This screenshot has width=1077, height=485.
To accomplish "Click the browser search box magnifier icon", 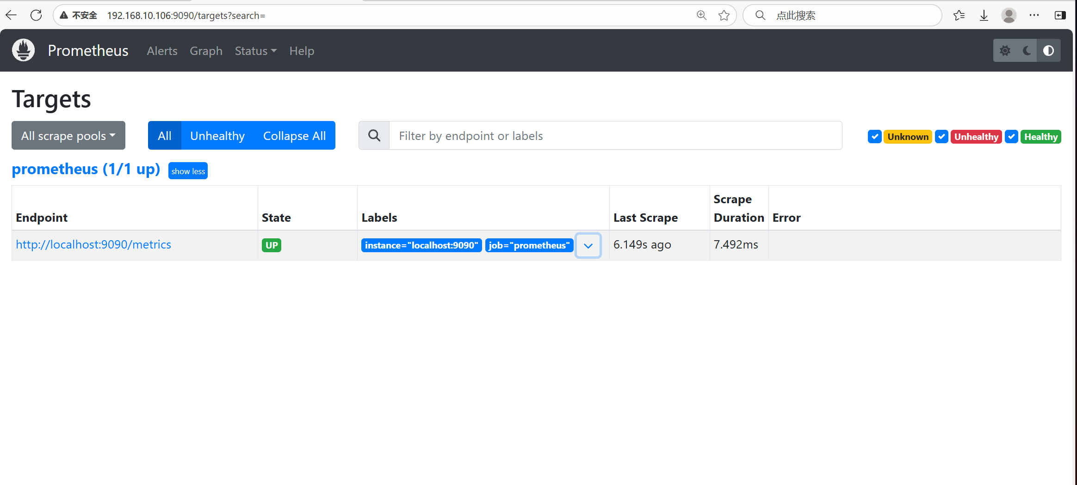I will pos(760,15).
